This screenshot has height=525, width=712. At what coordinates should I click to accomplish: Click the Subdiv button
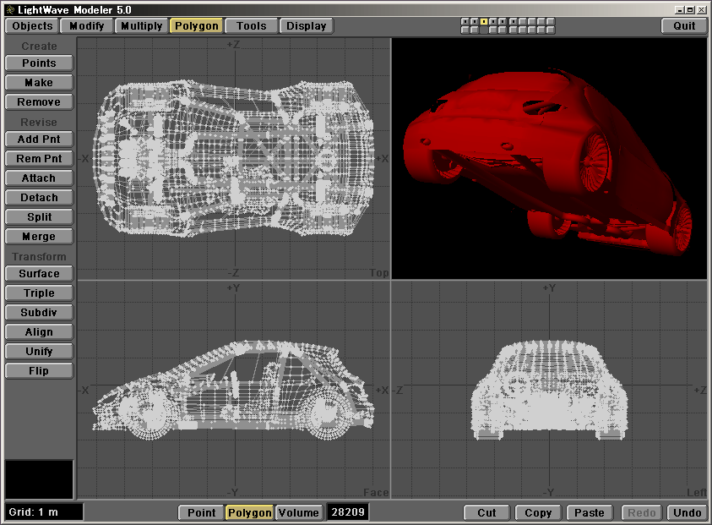pos(39,313)
